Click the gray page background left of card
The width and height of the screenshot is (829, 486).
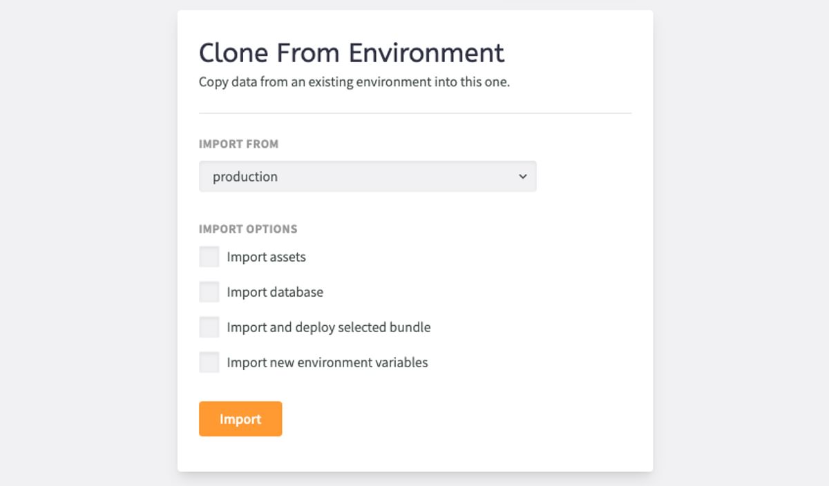(x=88, y=243)
